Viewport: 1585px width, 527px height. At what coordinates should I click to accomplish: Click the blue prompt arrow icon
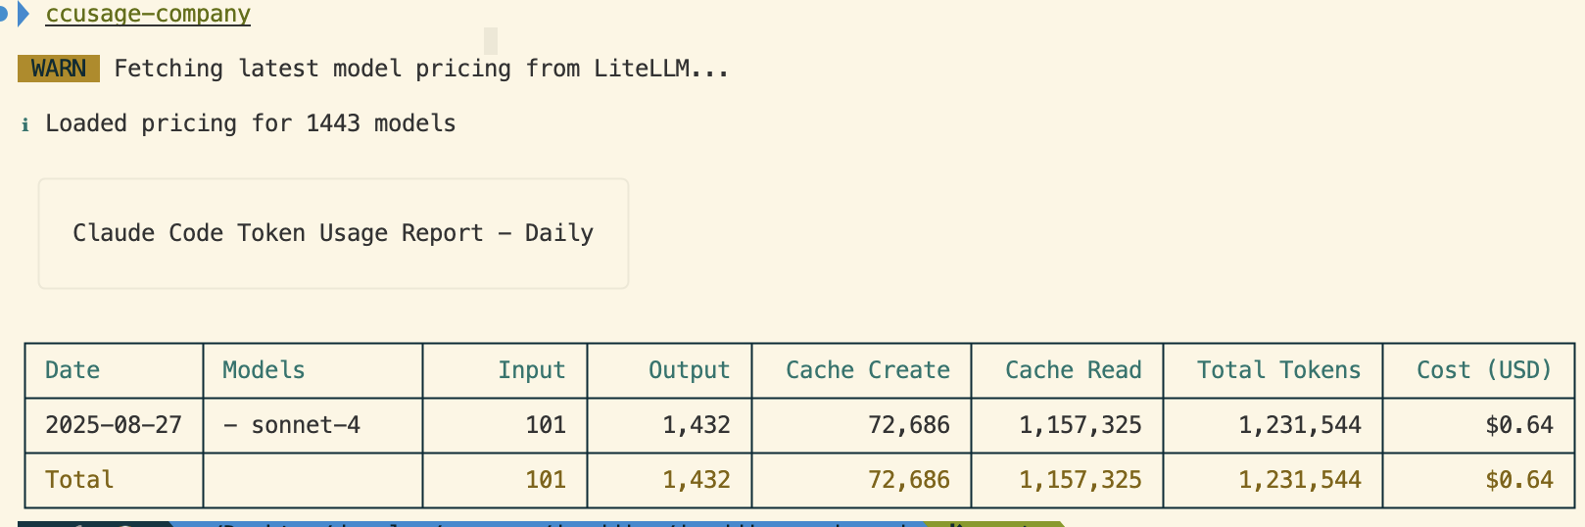click(x=24, y=14)
